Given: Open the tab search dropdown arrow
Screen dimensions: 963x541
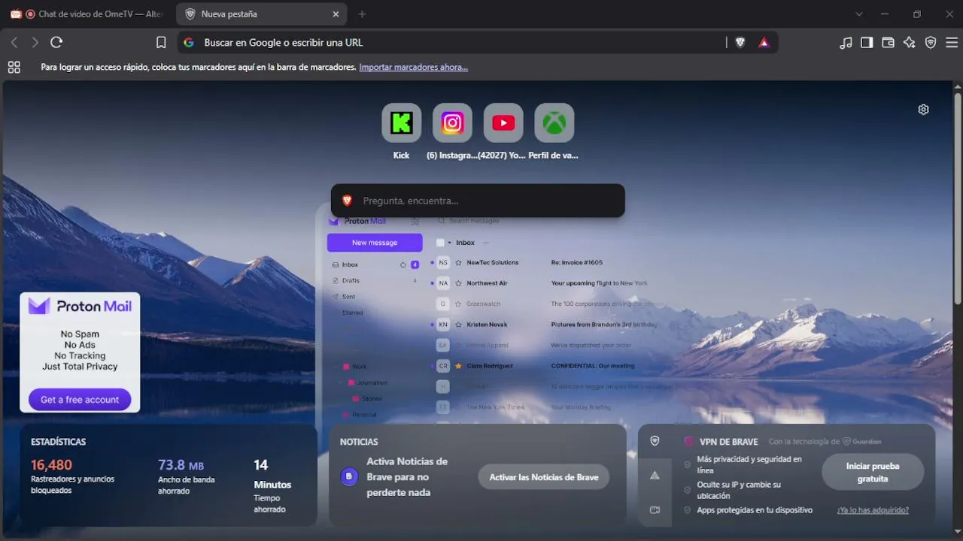Looking at the screenshot, I should coord(859,14).
